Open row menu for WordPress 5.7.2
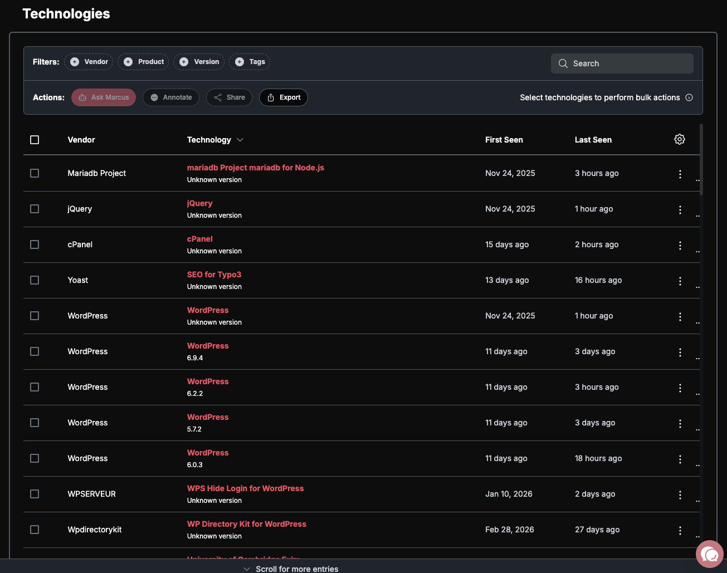 pos(680,423)
